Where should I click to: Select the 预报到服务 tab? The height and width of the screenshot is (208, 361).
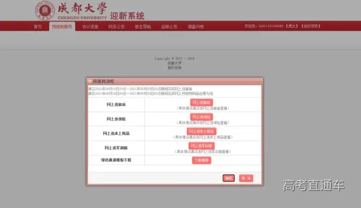62,26
